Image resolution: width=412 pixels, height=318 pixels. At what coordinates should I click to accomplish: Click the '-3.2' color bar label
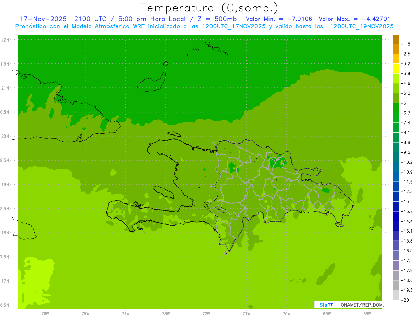coord(405,64)
